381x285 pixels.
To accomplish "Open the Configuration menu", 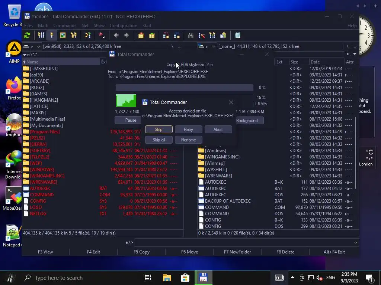I will tap(124, 26).
